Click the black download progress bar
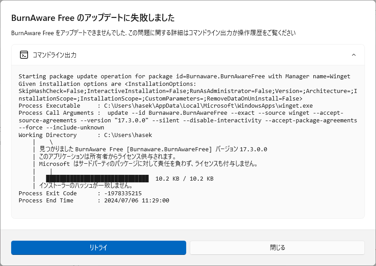The height and width of the screenshot is (266, 376). pos(97,179)
